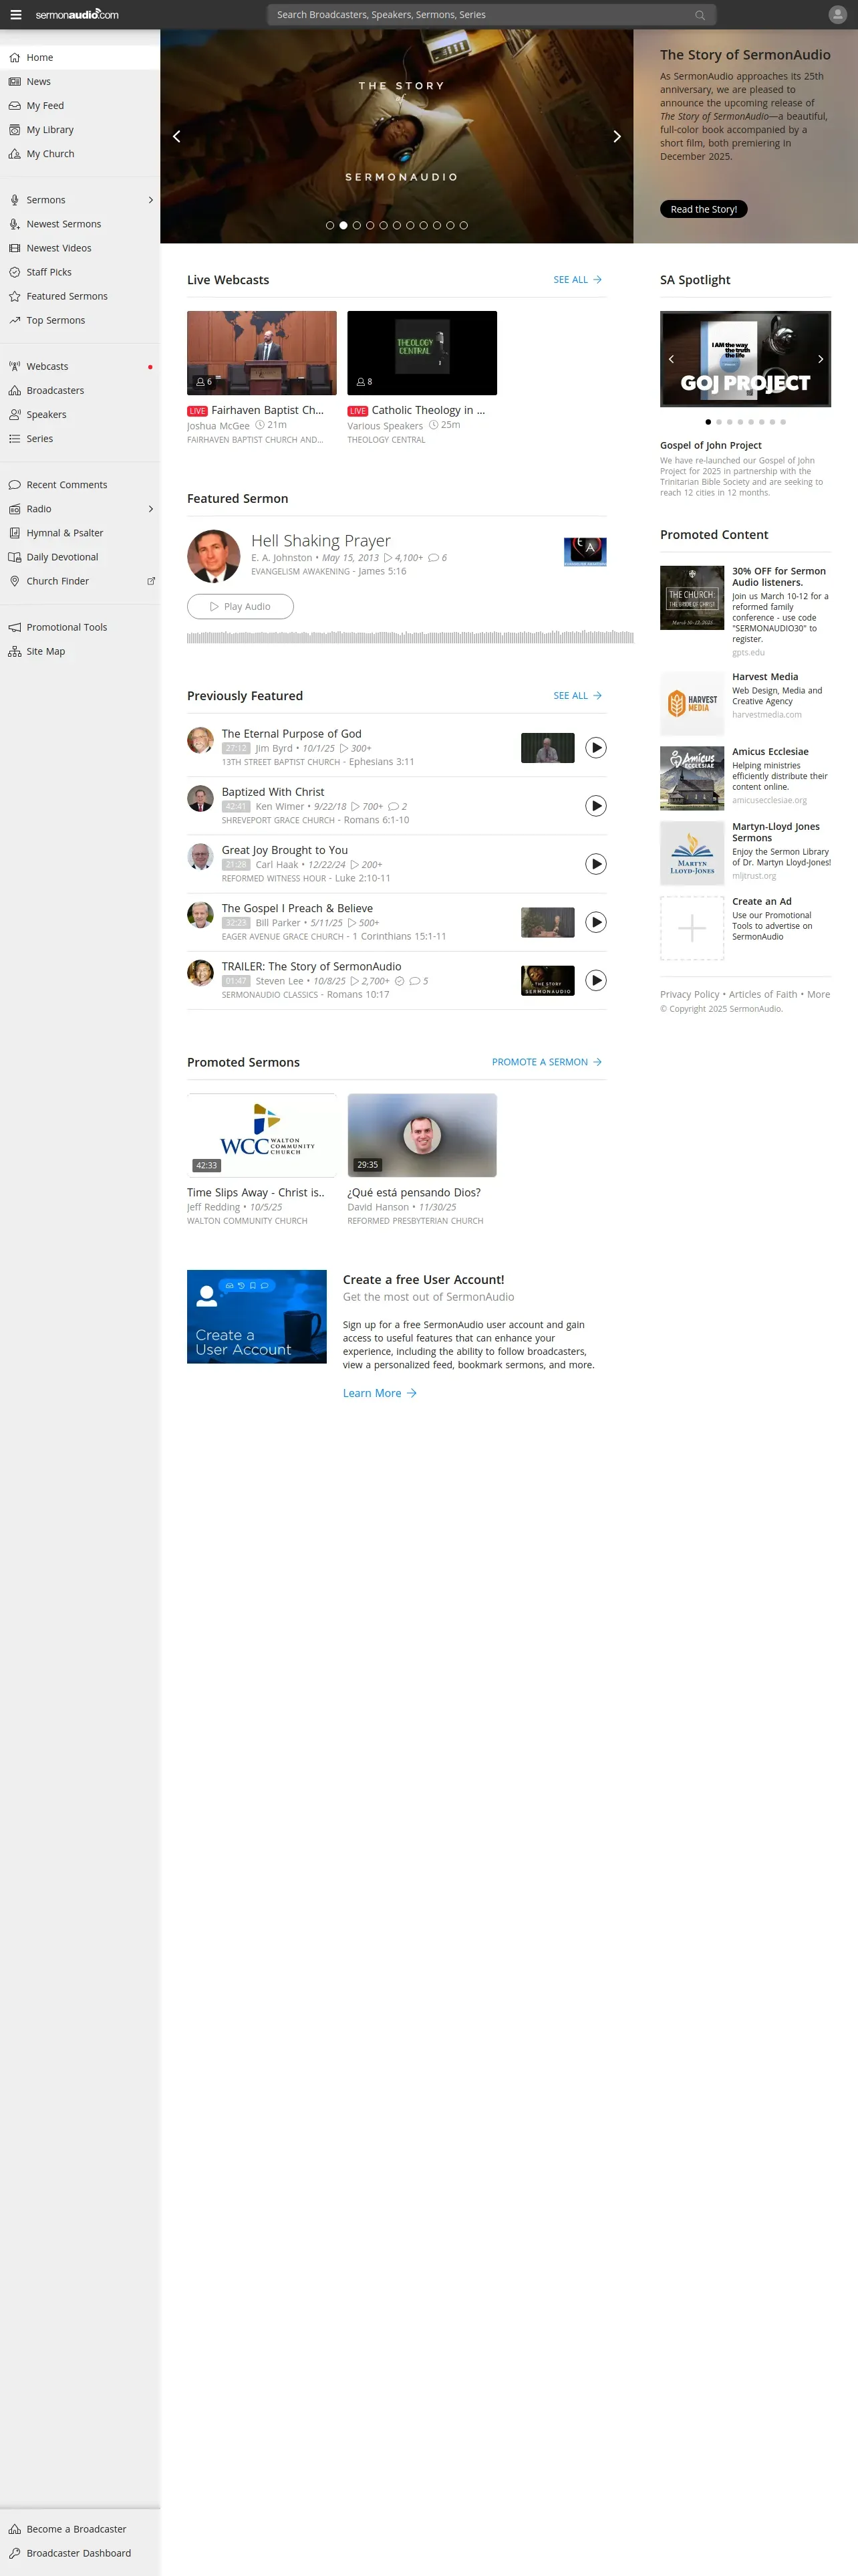Play The Eternal Purpose of God
This screenshot has height=2576, width=858.
595,748
